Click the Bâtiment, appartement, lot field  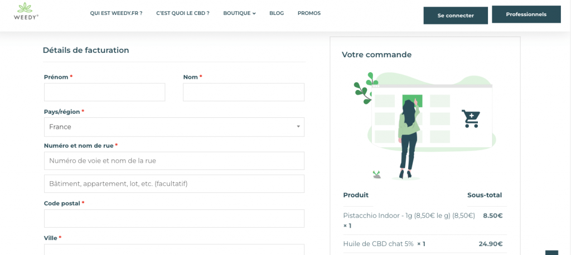click(174, 184)
